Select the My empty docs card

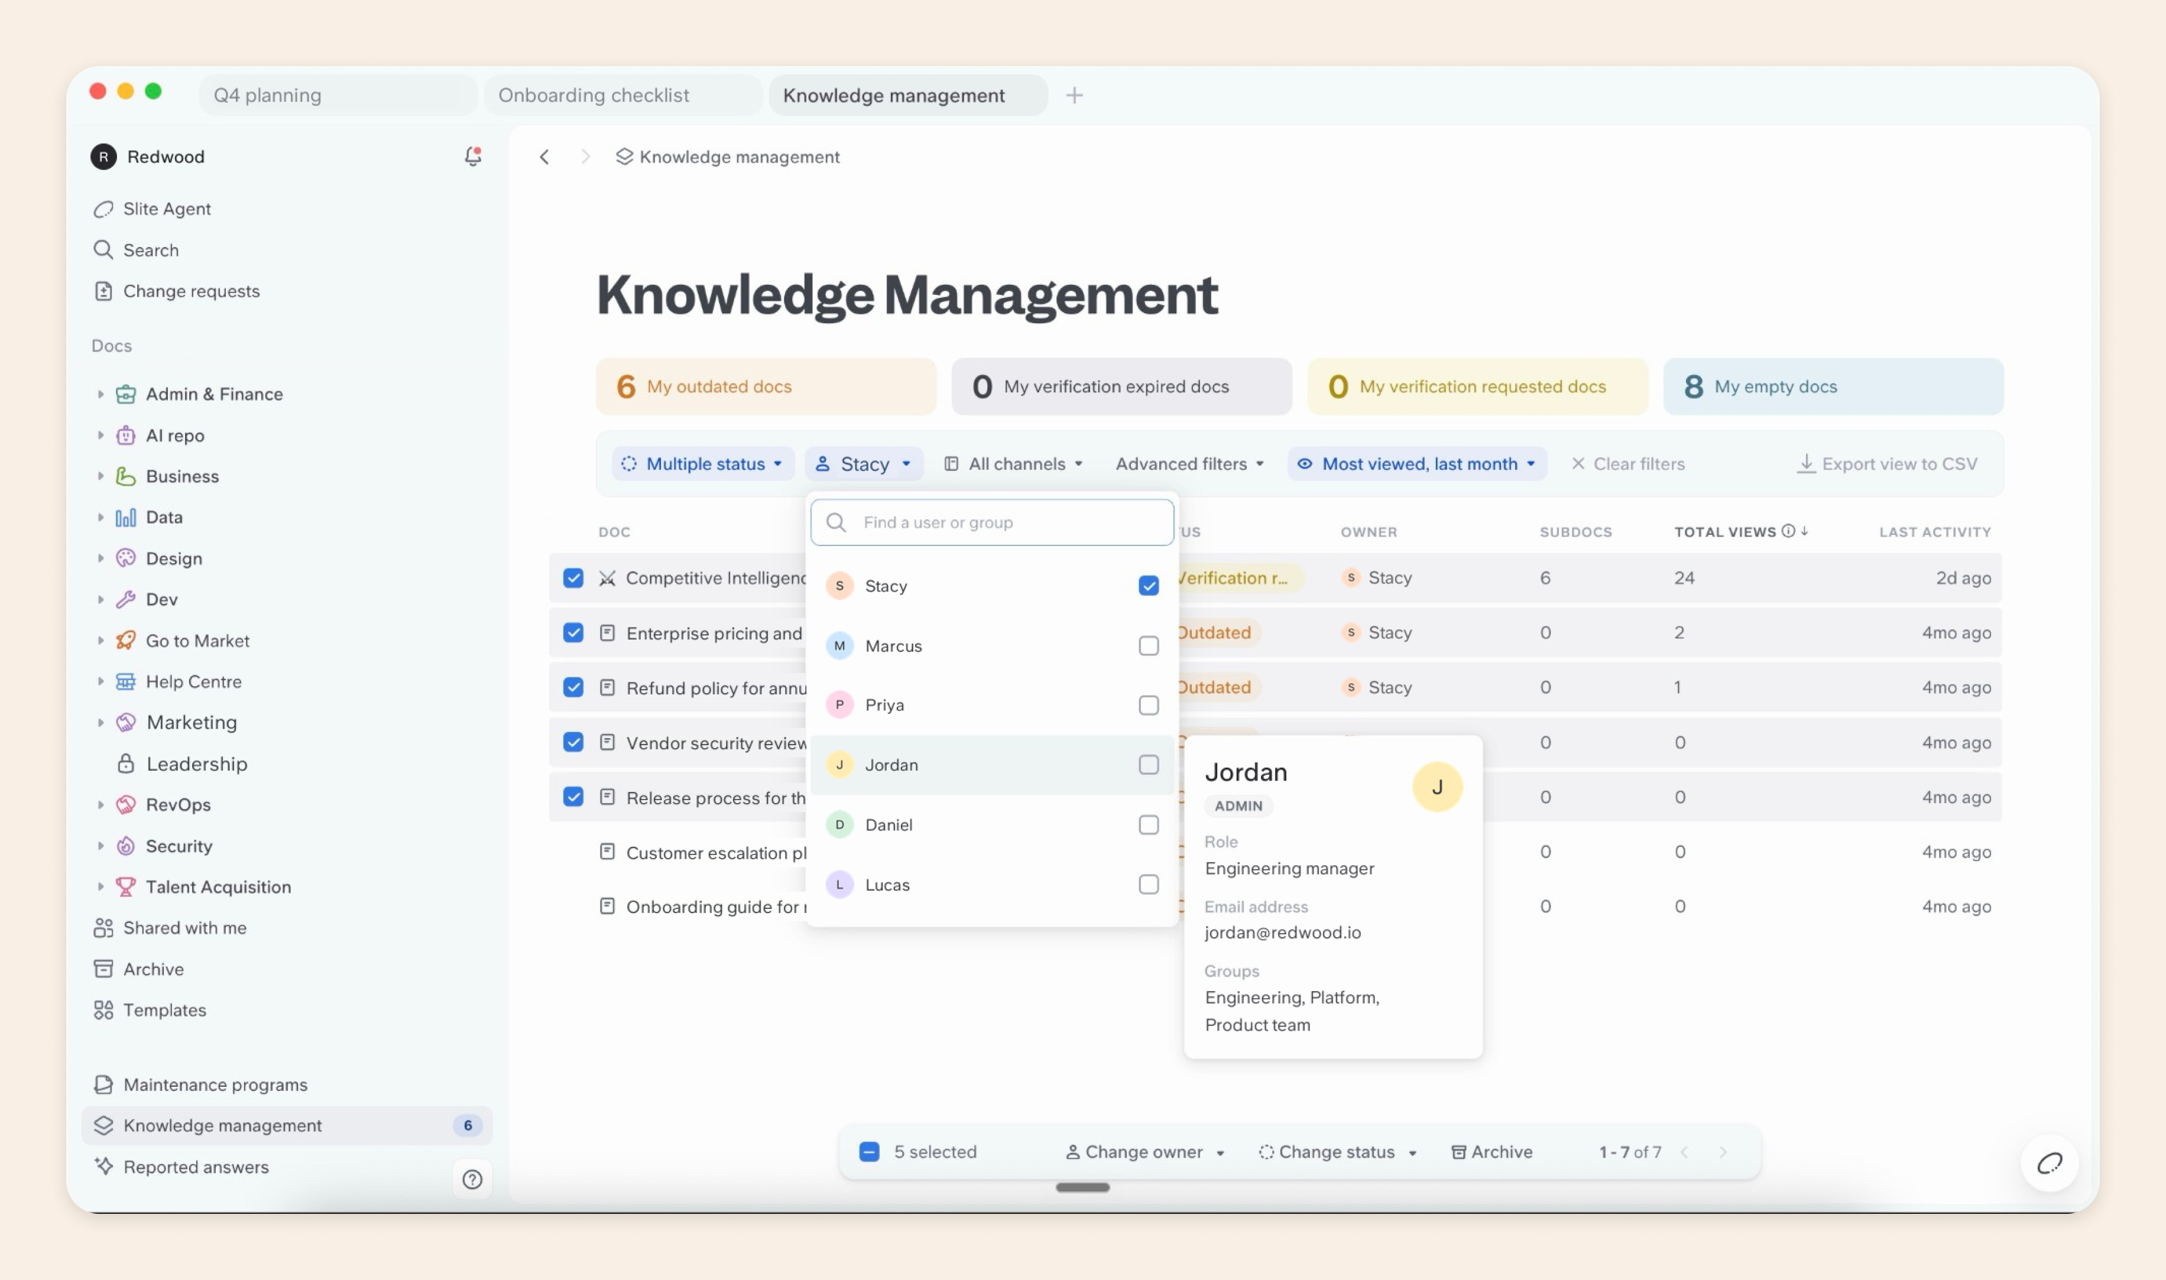[1833, 386]
